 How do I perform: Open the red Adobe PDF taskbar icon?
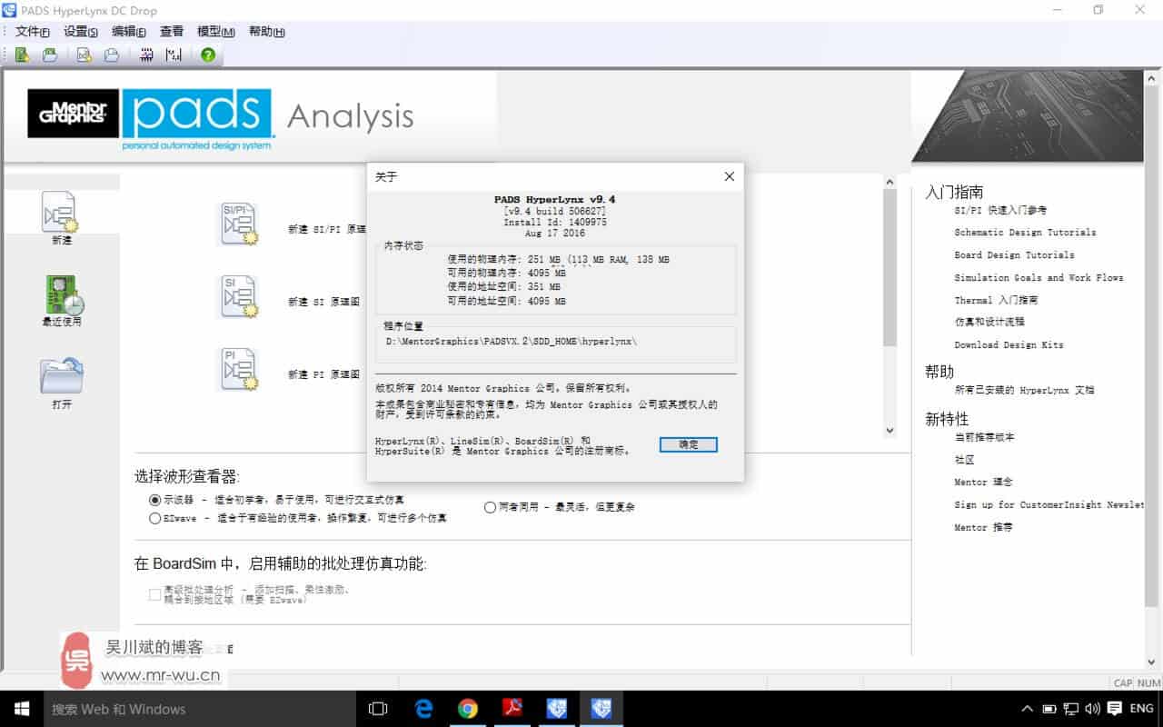click(512, 709)
